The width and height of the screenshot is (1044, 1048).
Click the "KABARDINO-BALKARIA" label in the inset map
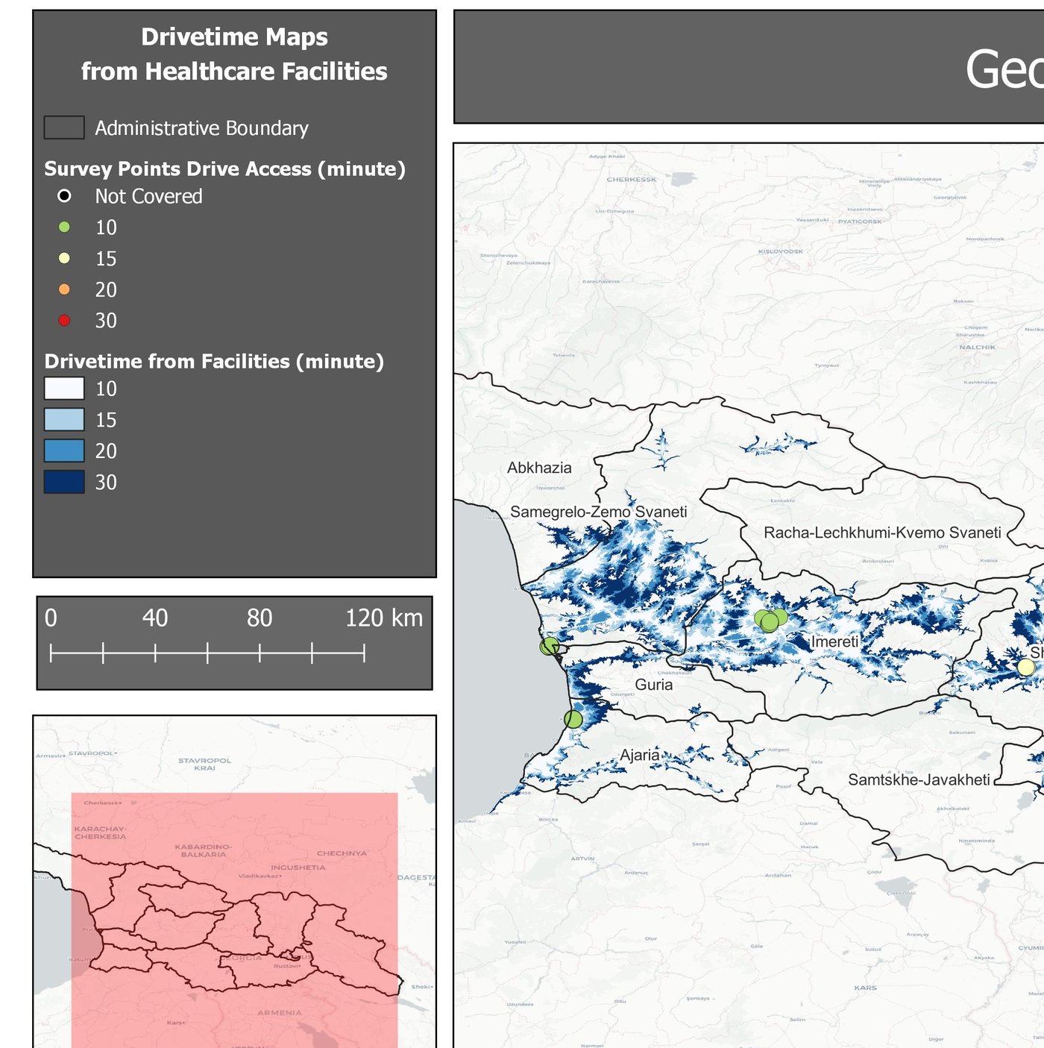click(203, 850)
